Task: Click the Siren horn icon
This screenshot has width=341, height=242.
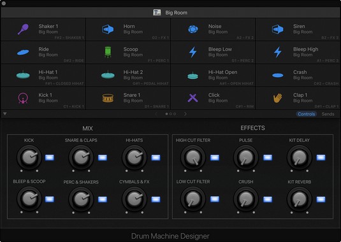Action: coord(278,29)
